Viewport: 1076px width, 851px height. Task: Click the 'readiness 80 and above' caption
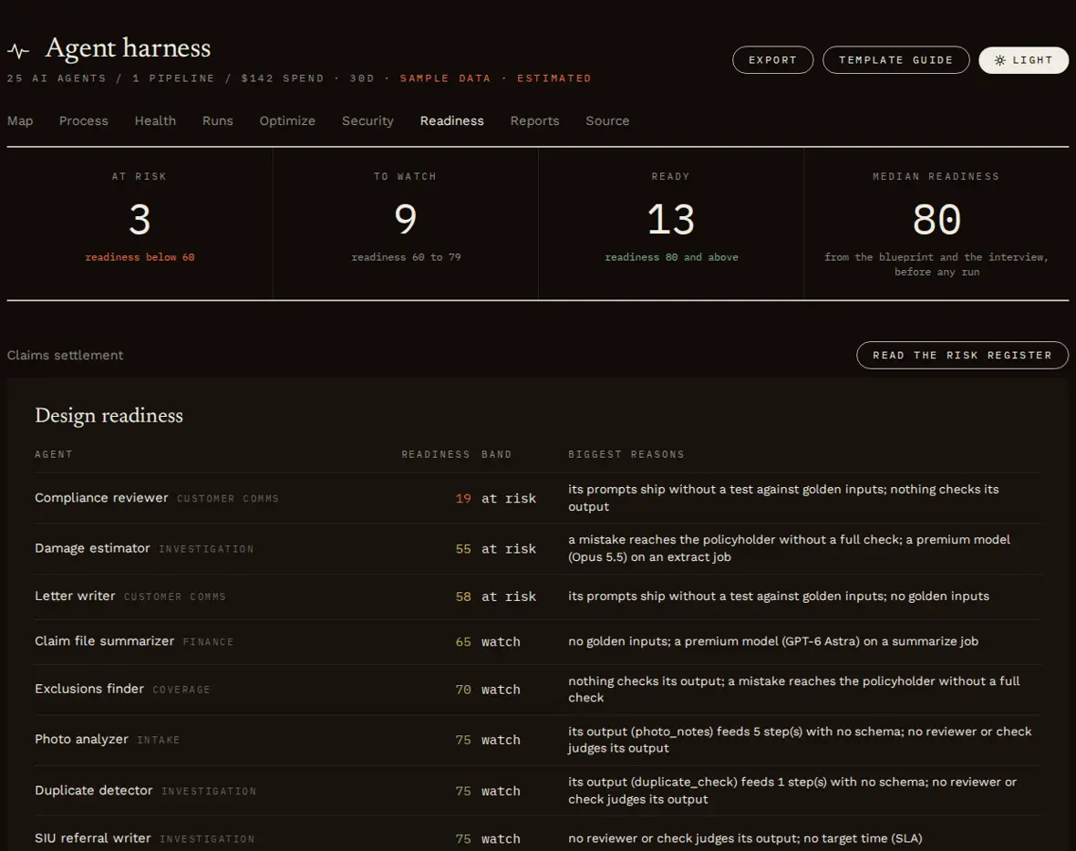click(x=672, y=257)
